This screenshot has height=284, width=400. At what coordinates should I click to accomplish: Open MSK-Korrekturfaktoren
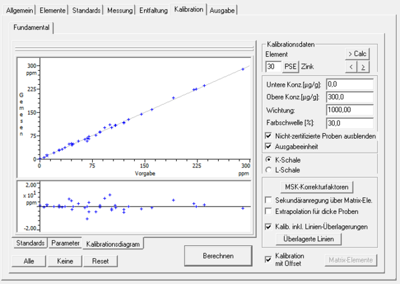click(x=317, y=187)
